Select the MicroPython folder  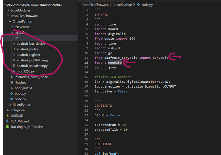pos(22,105)
